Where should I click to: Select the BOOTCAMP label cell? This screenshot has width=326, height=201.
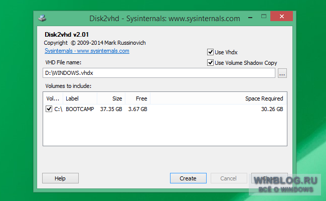(x=80, y=109)
